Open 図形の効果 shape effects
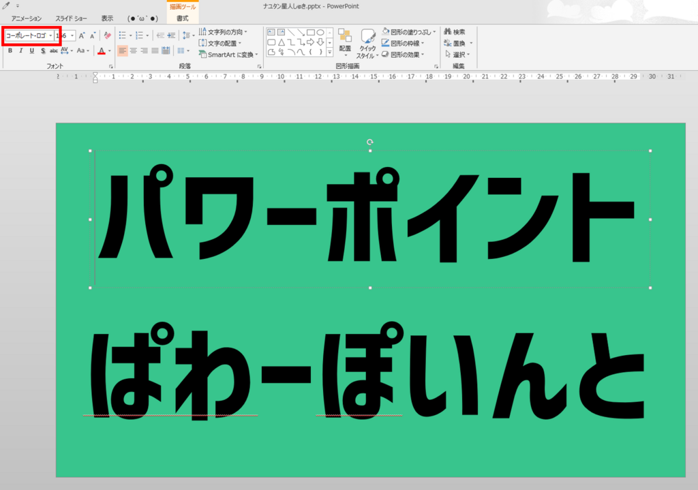Screen dimensions: 698x490 403,55
